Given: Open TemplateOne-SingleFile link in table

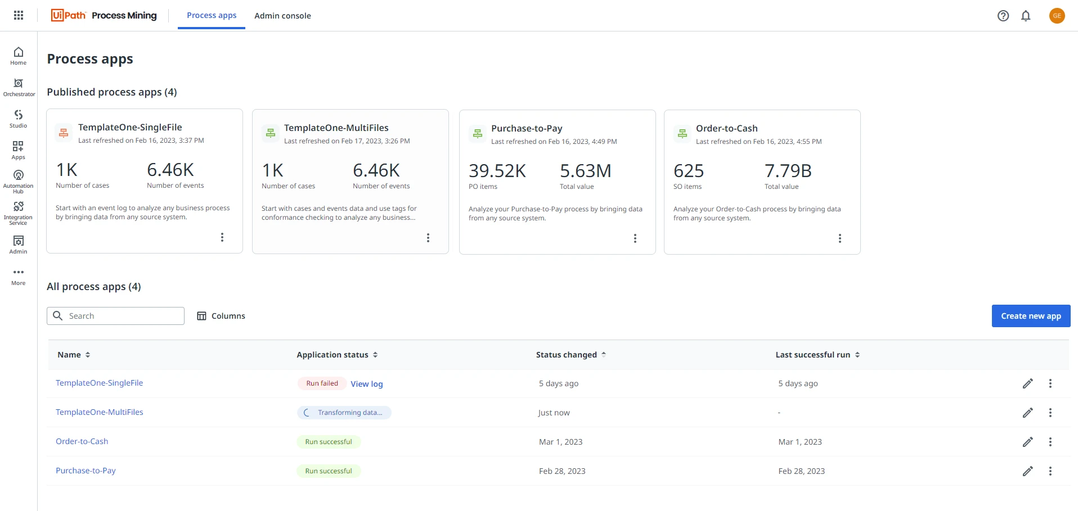Looking at the screenshot, I should pyautogui.click(x=99, y=383).
